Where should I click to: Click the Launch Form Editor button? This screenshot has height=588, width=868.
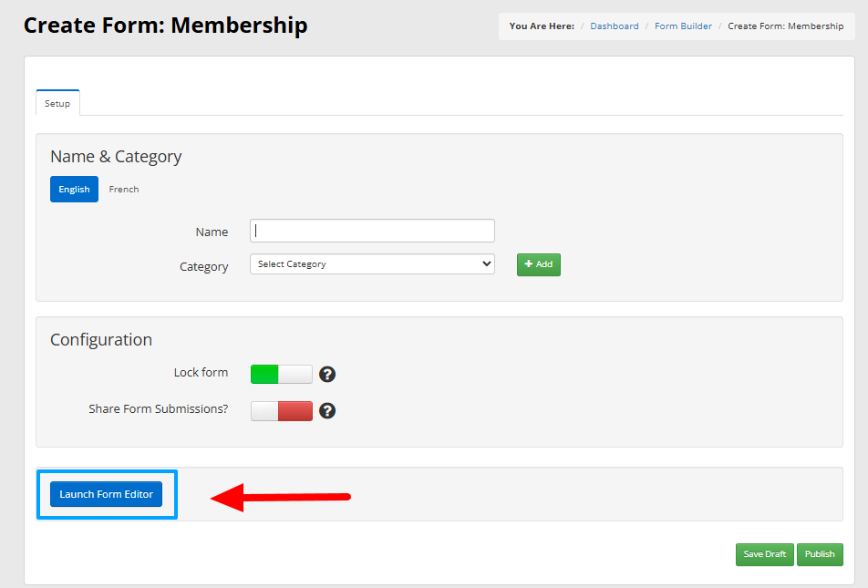pyautogui.click(x=107, y=494)
